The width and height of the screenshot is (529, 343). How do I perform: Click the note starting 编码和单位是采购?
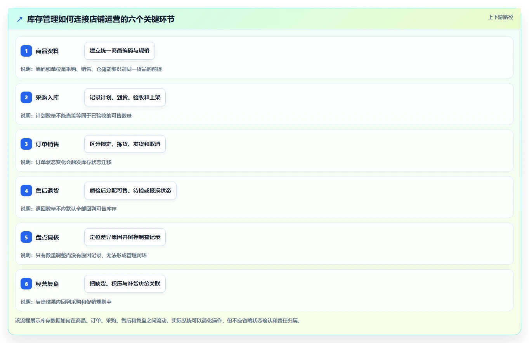point(91,69)
